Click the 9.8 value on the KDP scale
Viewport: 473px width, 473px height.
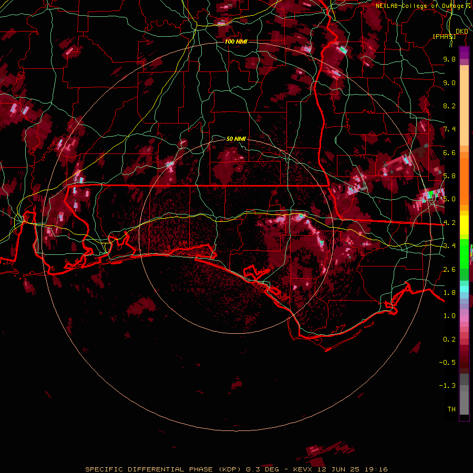(x=449, y=59)
